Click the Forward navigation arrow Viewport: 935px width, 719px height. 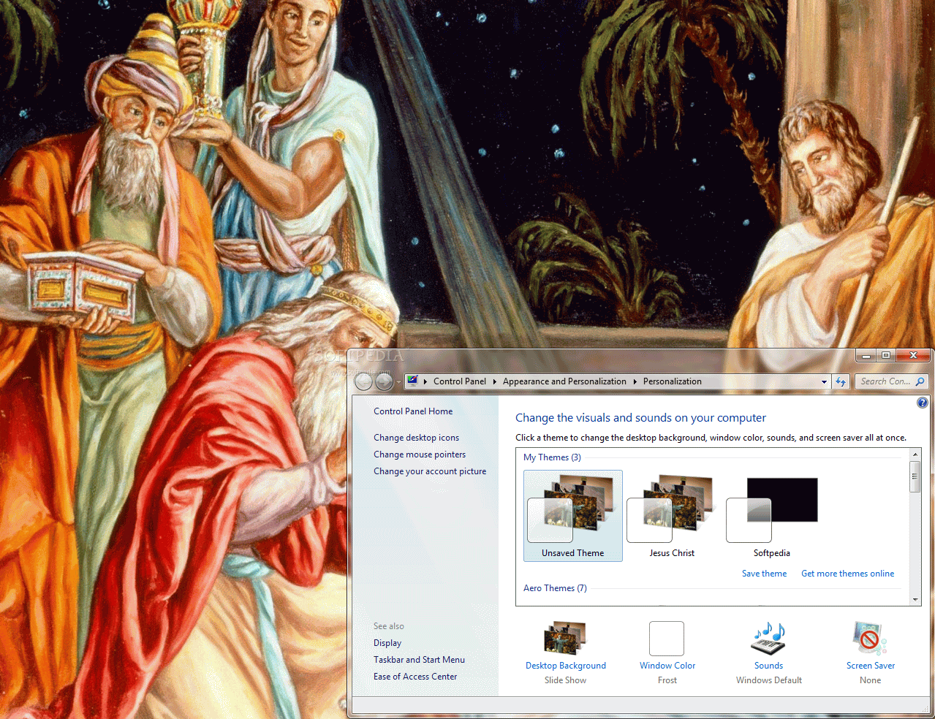[384, 381]
